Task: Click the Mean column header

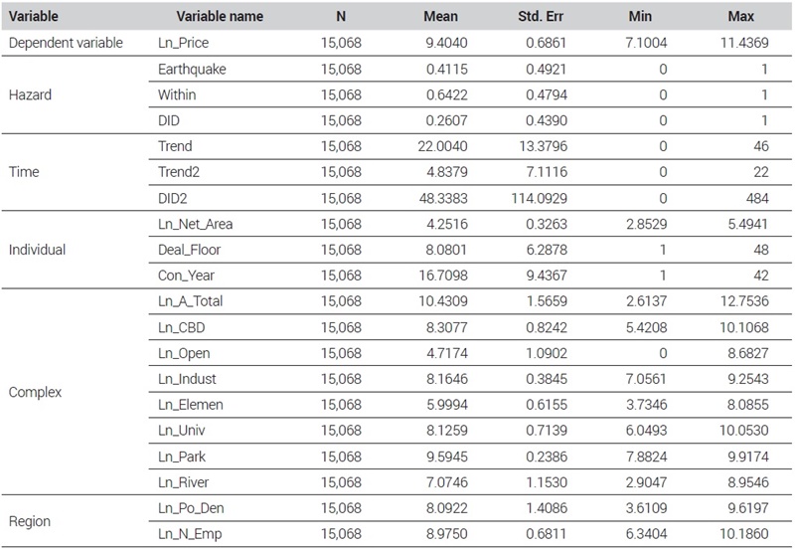Action: click(x=440, y=16)
